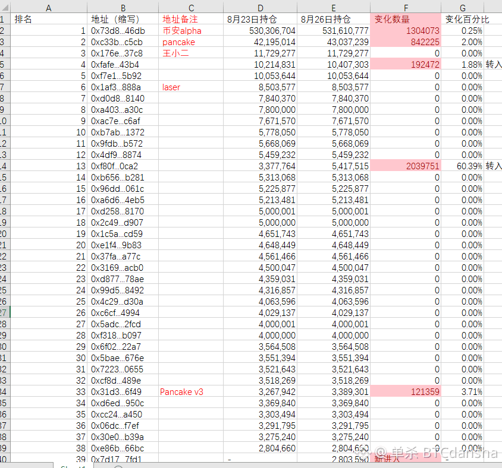502x468 pixels.
Task: Select address cell 0xd6ed...950c
Action: [x=123, y=403]
